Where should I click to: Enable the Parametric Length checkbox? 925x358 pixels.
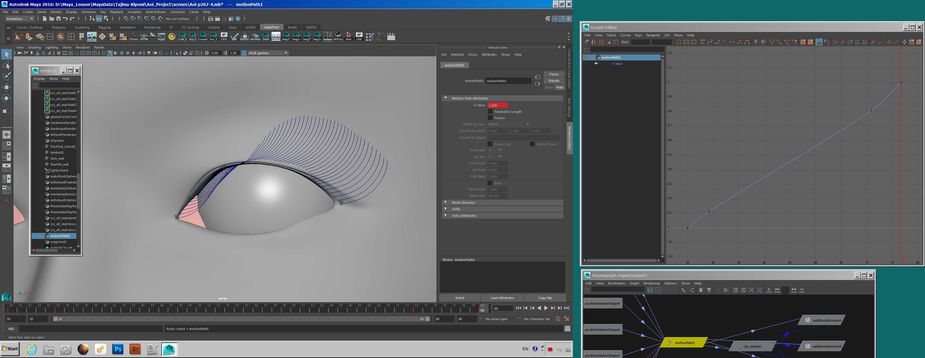tap(490, 112)
